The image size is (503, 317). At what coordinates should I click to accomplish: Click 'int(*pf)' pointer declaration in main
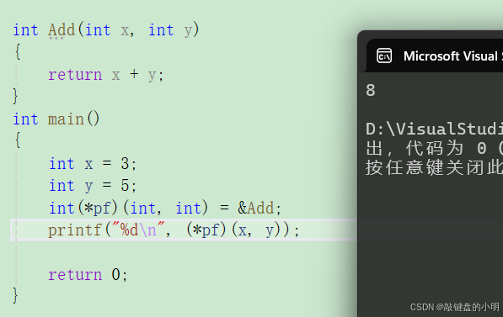point(83,208)
